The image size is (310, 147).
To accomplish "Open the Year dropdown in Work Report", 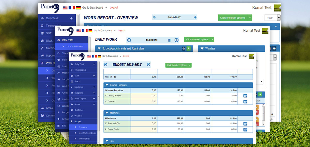I will (x=278, y=18).
